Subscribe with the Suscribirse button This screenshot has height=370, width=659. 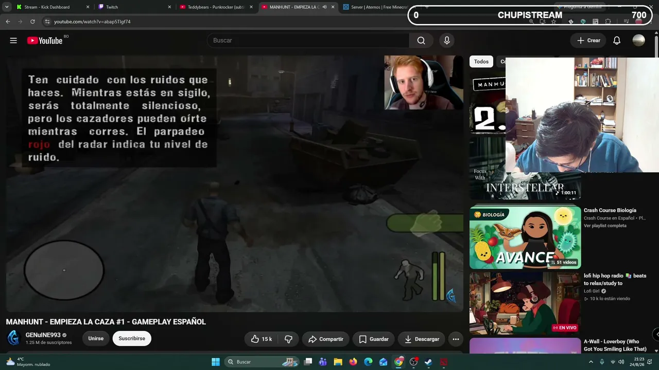(132, 339)
